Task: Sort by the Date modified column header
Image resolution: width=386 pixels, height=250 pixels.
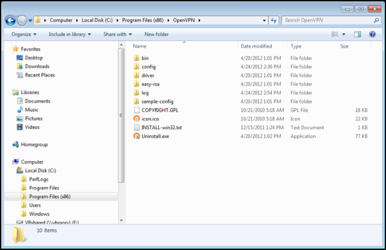Action: click(256, 46)
